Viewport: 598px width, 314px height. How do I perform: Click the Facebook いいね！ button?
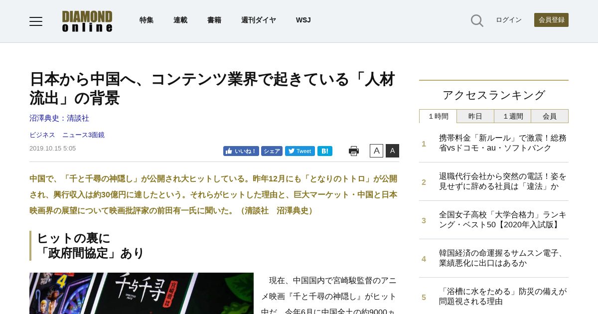(x=241, y=151)
